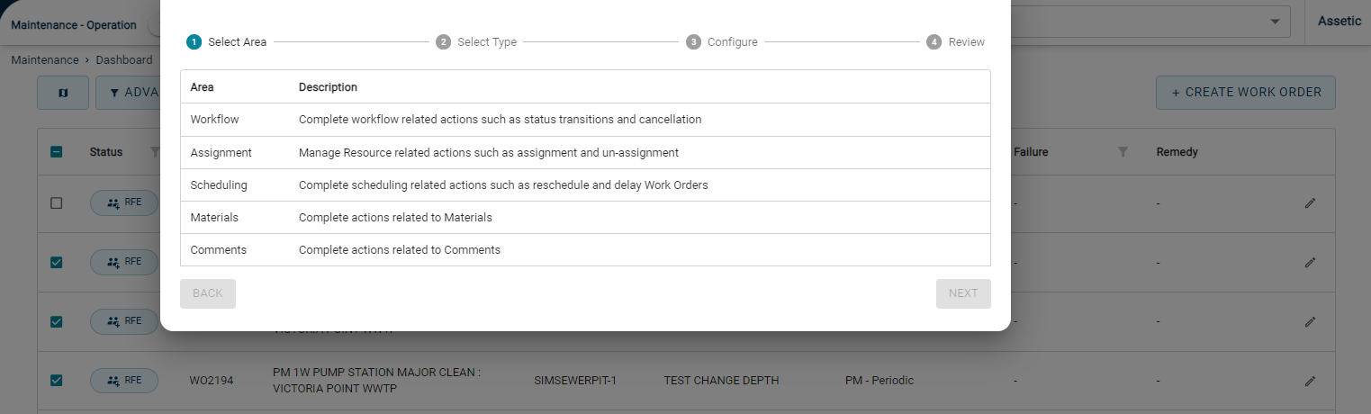Image resolution: width=1371 pixels, height=414 pixels.
Task: Click the RFE status chip in first row
Action: pyautogui.click(x=124, y=203)
